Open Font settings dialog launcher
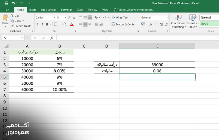 [75, 31]
